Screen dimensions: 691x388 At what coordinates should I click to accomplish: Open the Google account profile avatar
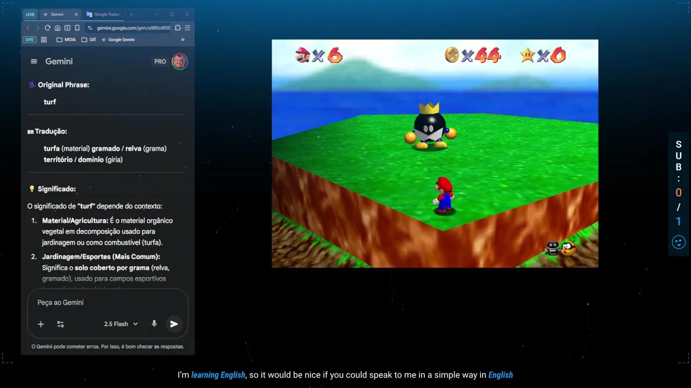(180, 61)
